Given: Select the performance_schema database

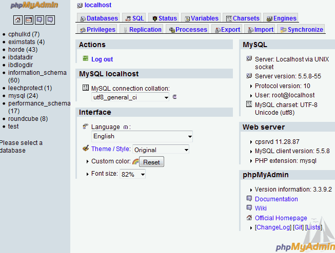Looking at the screenshot, I should click(x=40, y=103).
